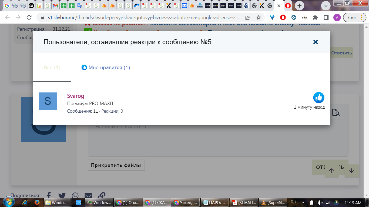Bookmark page with the star icon
Viewport: 369px width, 207px height.
(259, 18)
